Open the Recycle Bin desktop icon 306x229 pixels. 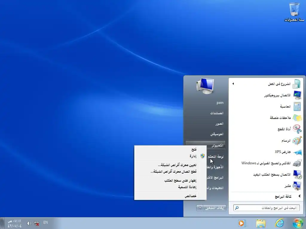point(294,12)
